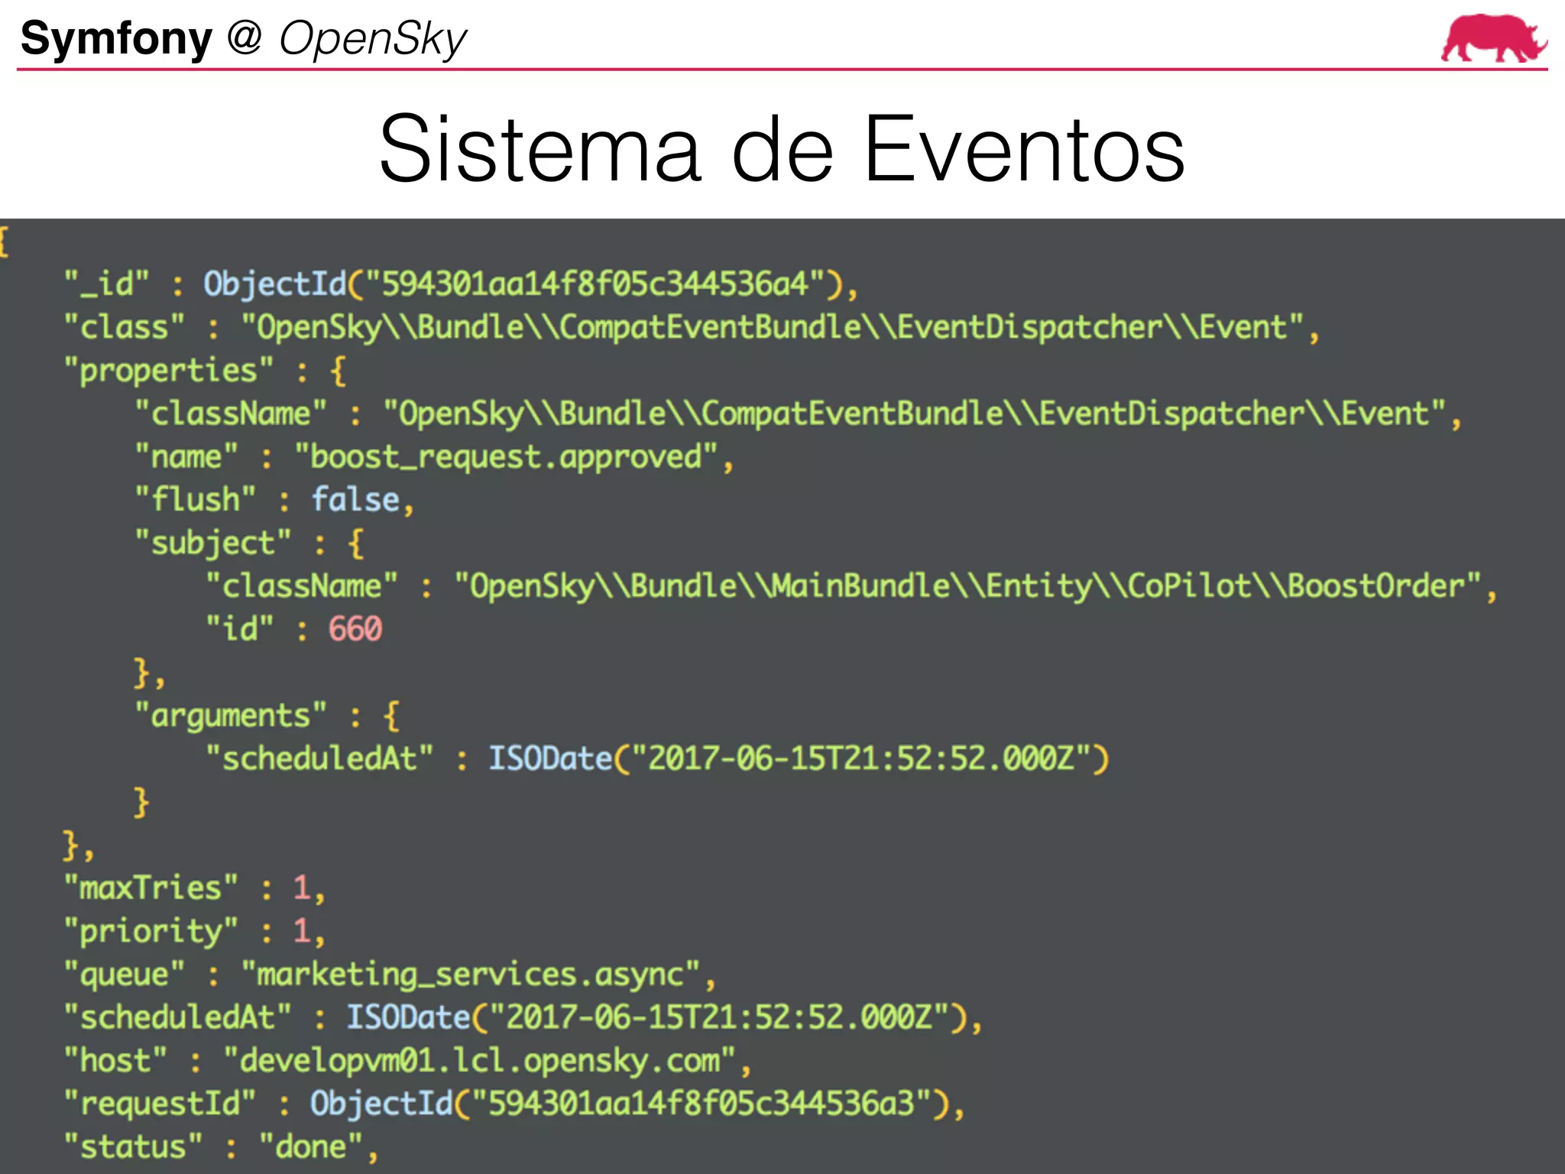Viewport: 1565px width, 1174px height.
Task: Click the Symfony @ OpenSky header text
Action: coord(243,38)
